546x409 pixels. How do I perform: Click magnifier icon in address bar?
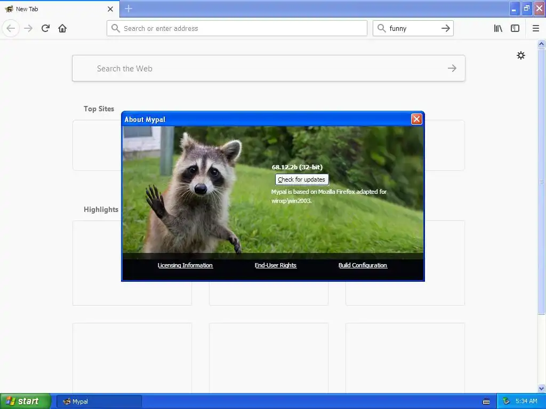coord(116,28)
